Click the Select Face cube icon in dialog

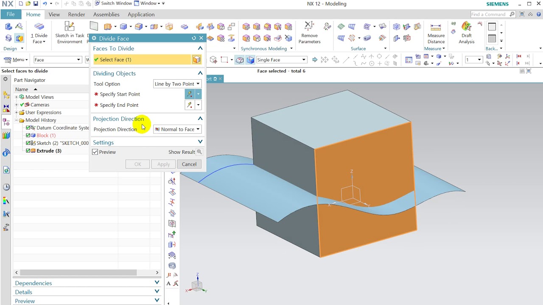(x=196, y=60)
